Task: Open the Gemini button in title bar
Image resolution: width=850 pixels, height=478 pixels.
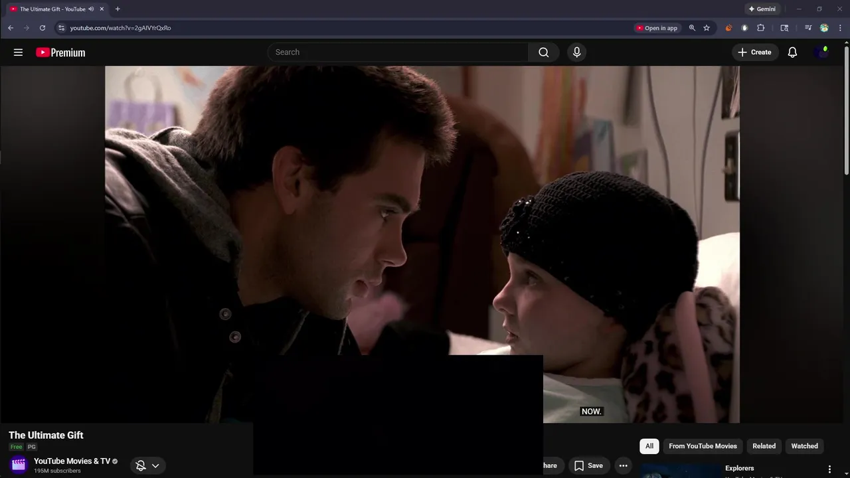Action: pos(762,9)
